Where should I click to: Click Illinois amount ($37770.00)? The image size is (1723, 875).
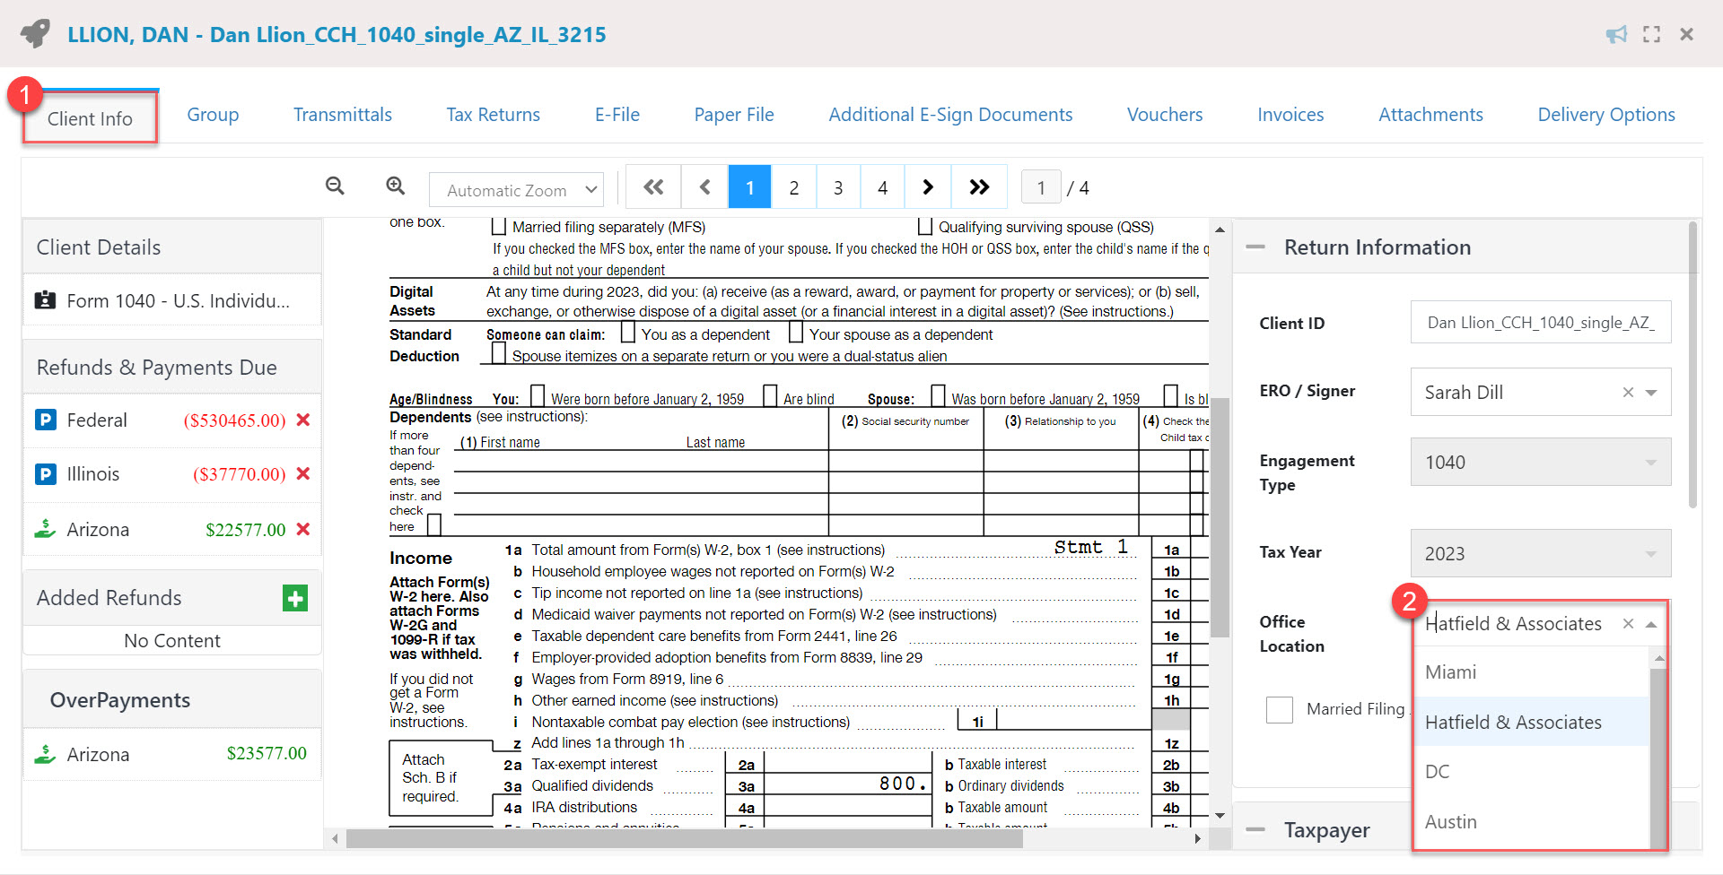[x=239, y=473]
